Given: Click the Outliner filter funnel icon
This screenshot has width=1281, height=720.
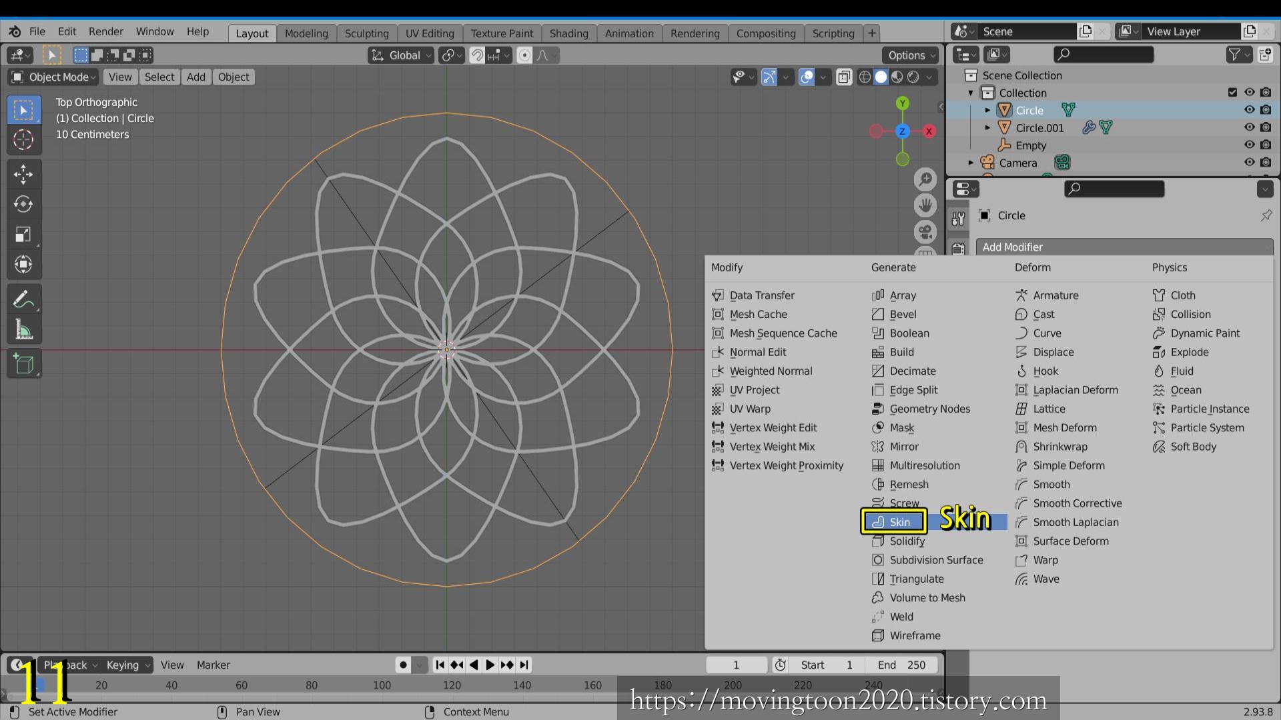Looking at the screenshot, I should pos(1235,55).
